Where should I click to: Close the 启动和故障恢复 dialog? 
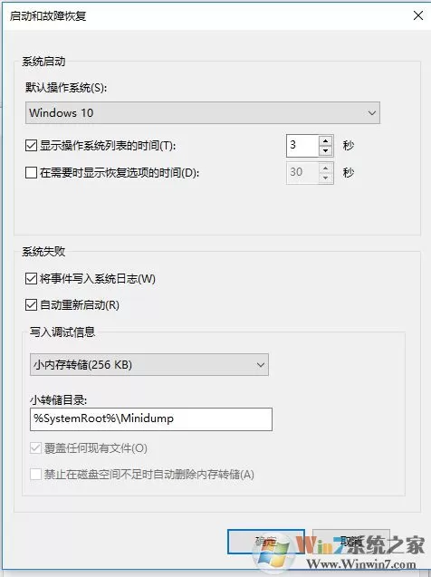tap(418, 15)
